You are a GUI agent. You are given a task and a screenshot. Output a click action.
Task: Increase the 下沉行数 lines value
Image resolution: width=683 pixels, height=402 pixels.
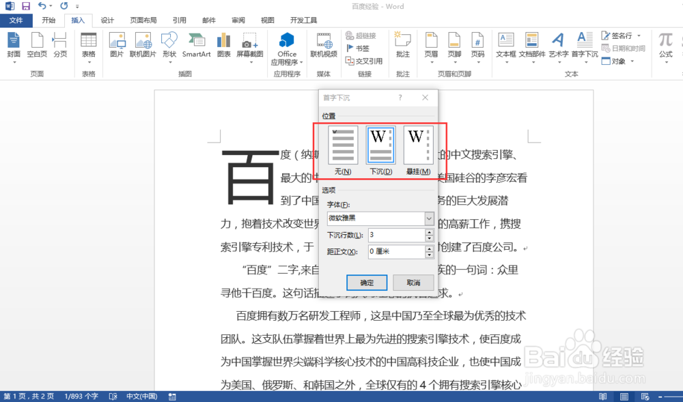point(430,232)
